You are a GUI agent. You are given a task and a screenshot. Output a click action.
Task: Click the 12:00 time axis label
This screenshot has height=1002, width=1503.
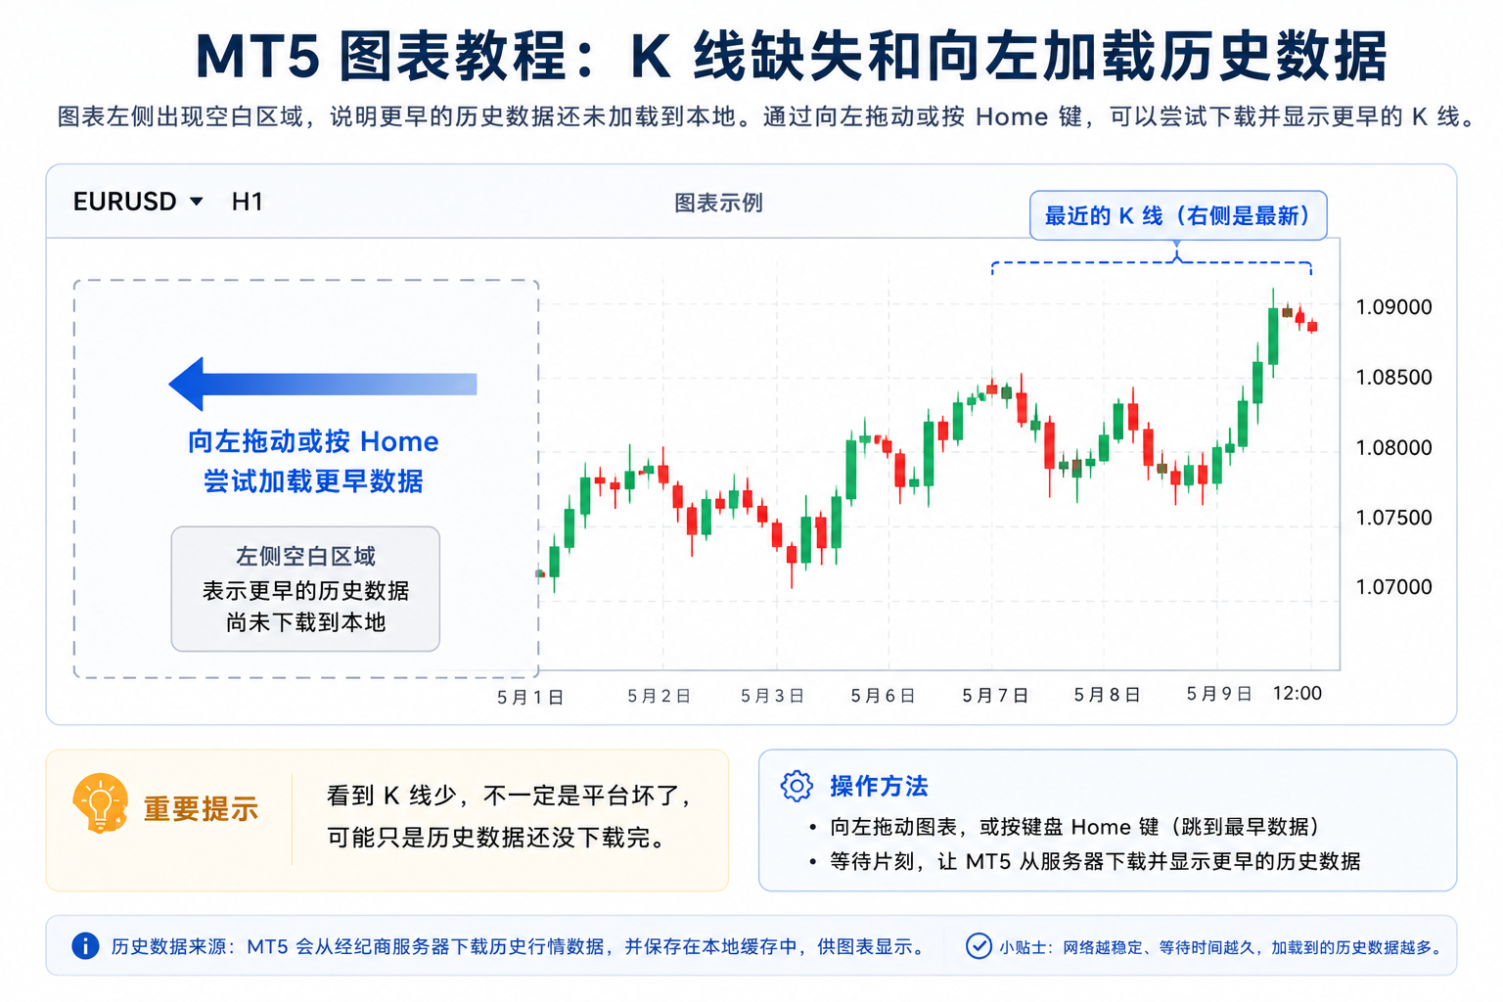(1298, 693)
